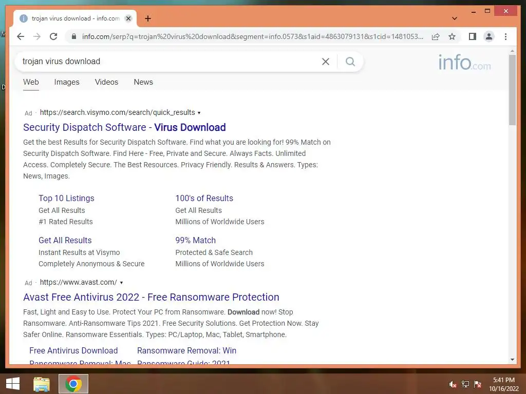
Task: Open a new browser tab
Action: 148,18
